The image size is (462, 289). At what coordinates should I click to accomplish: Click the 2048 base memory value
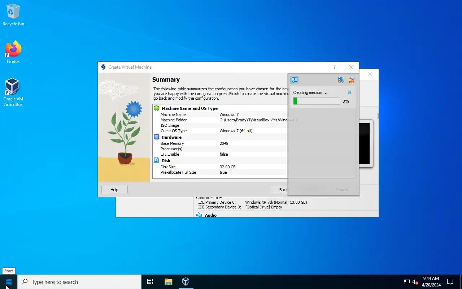coord(224,143)
